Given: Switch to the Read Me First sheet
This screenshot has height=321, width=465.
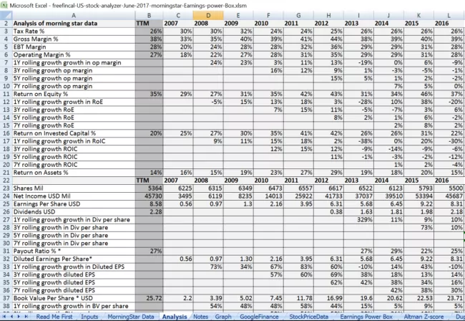Looking at the screenshot, I should tap(54, 316).
